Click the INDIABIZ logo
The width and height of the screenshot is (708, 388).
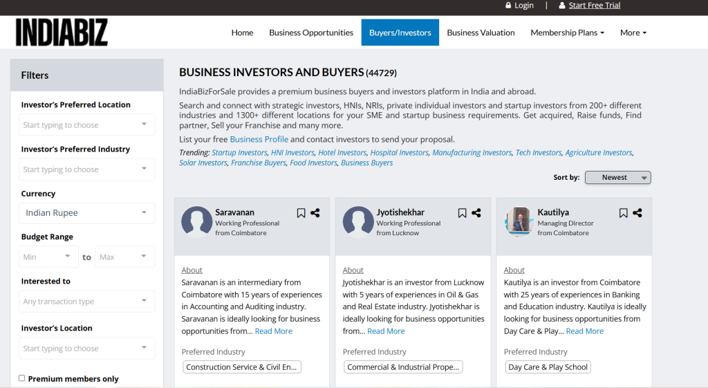[62, 32]
